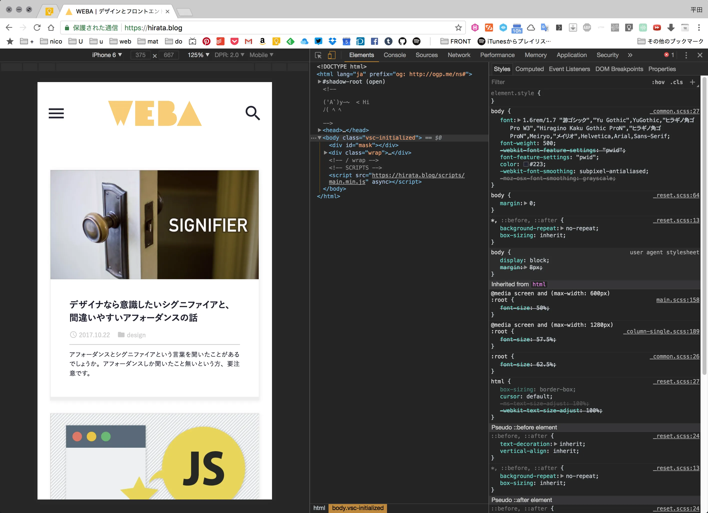Click the Spotify icon in the bookmarks bar

(x=417, y=41)
